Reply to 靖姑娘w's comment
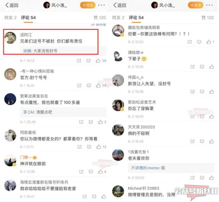The width and height of the screenshot is (219, 202). [202, 67]
